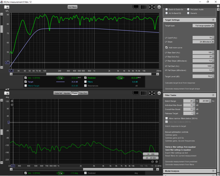The width and height of the screenshot is (220, 176).
Task: Toggle febr. 12 trace in upper legend
Action: click(x=26, y=78)
